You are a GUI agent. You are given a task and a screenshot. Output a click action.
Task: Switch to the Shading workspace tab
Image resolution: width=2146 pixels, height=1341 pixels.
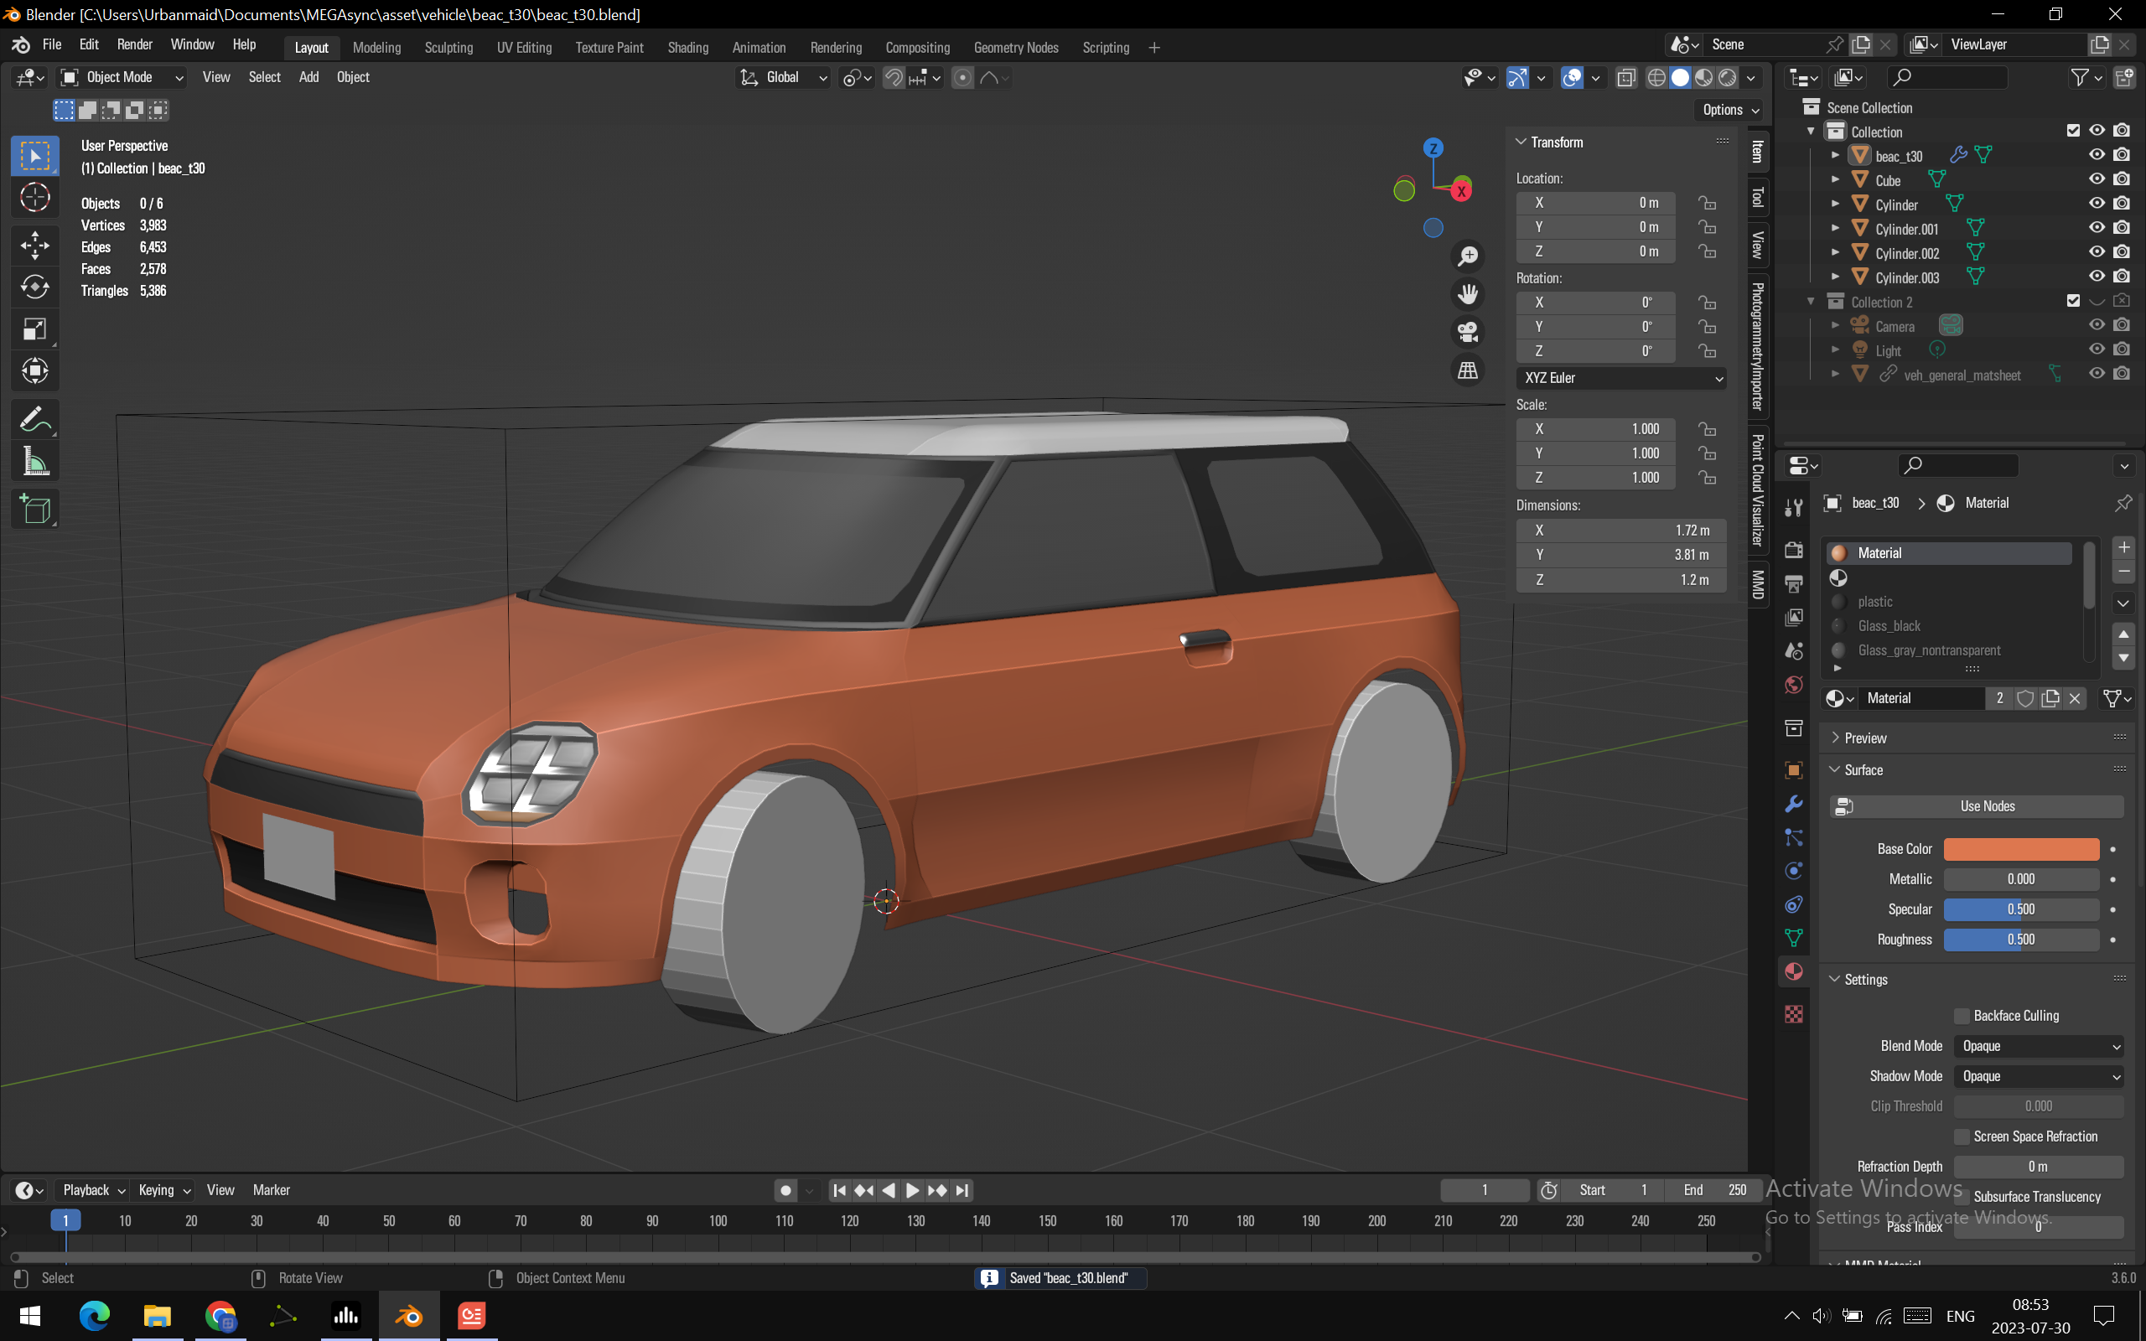point(687,48)
